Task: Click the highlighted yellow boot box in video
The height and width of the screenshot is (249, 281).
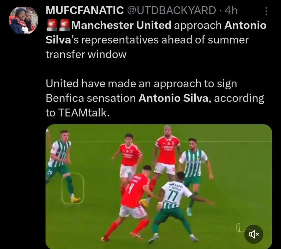Action: click(73, 188)
